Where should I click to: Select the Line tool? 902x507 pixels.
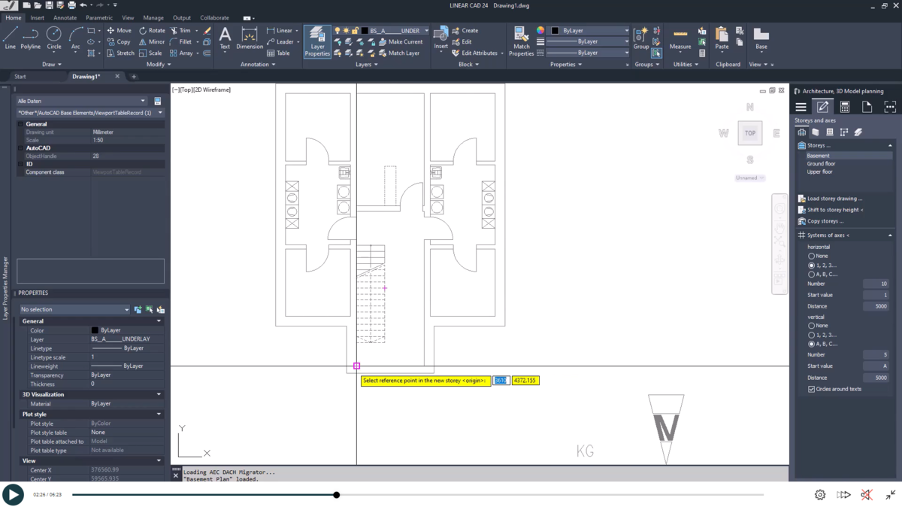(11, 35)
